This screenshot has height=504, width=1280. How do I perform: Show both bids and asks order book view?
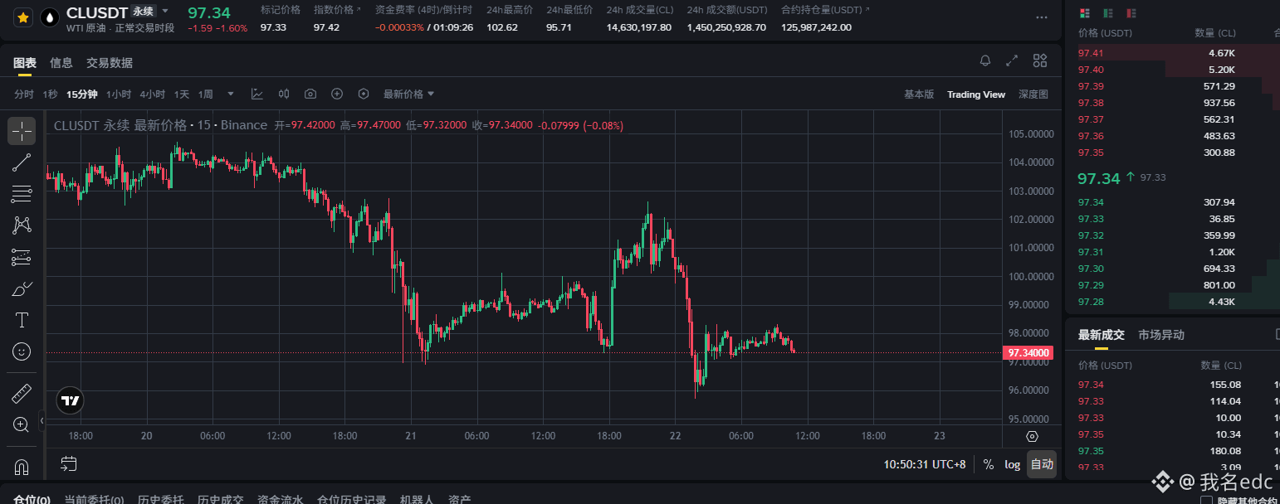tap(1084, 13)
